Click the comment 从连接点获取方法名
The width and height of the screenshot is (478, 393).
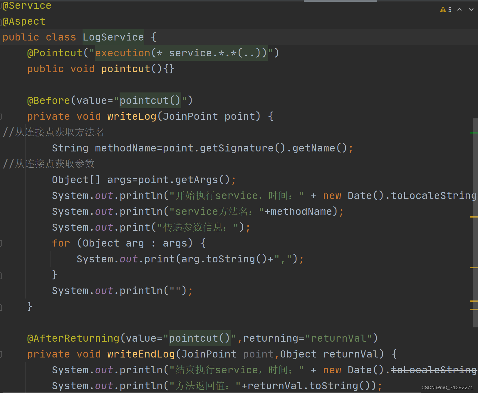click(x=53, y=132)
